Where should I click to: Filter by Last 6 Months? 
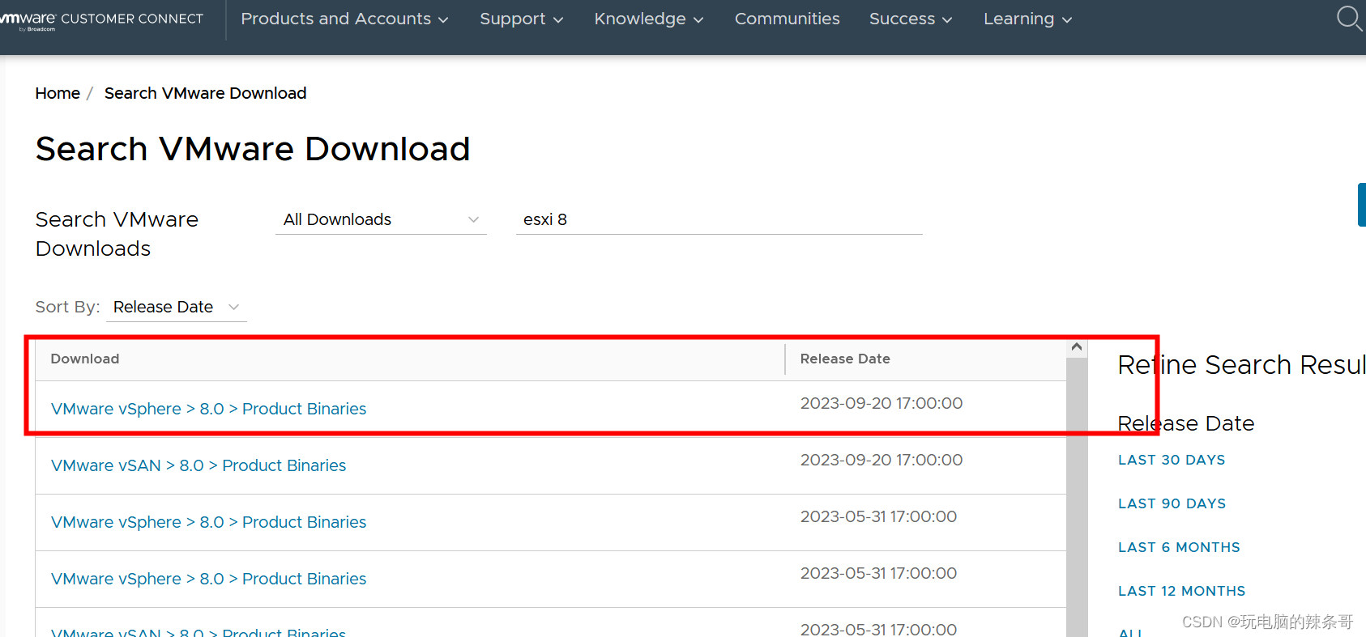click(1179, 547)
